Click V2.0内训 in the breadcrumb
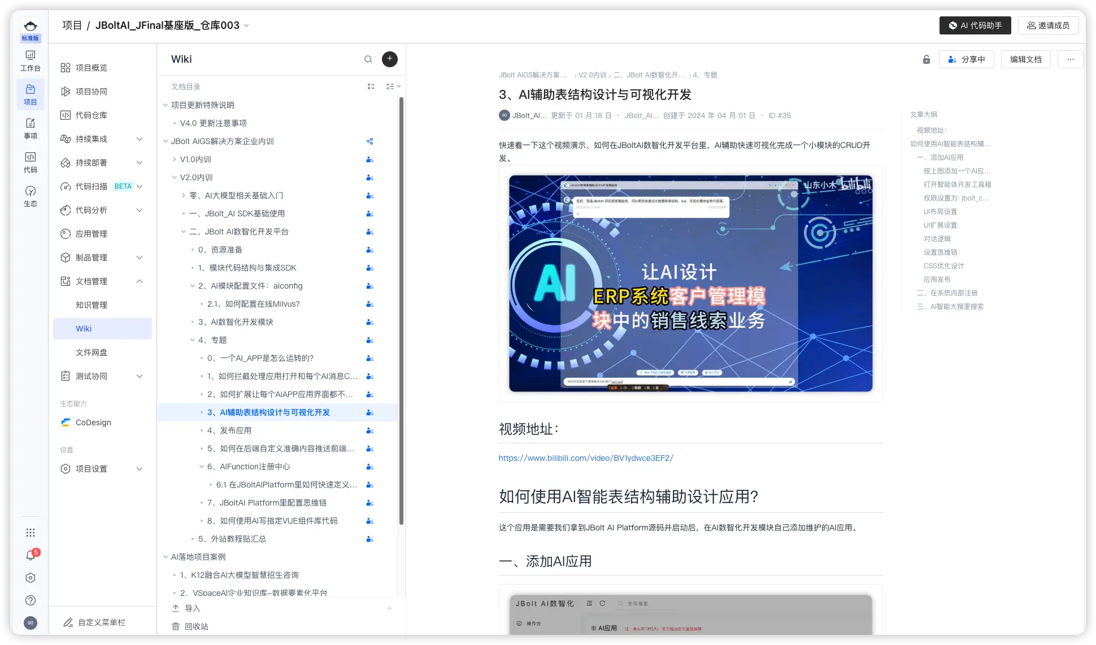 [592, 75]
